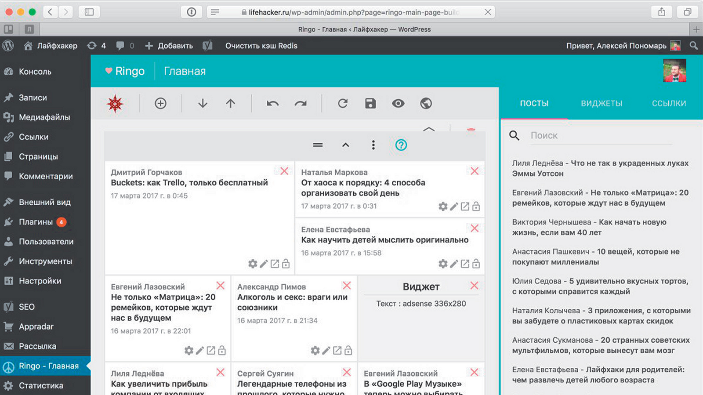Move block down with arrow icon
This screenshot has height=395, width=703.
(x=203, y=103)
